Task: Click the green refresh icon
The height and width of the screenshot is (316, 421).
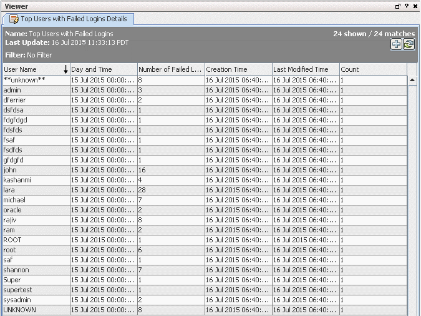Action: click(409, 44)
